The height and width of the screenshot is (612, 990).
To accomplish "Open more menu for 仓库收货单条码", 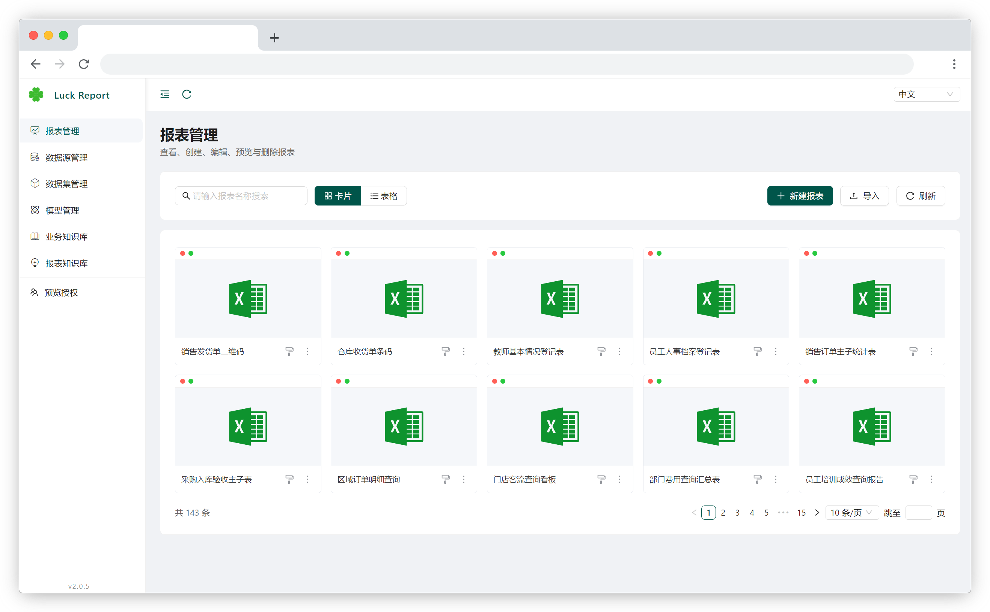I will tap(464, 351).
